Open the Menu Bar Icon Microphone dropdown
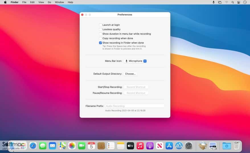Viewport: 250px width, 153px height. pos(135,61)
